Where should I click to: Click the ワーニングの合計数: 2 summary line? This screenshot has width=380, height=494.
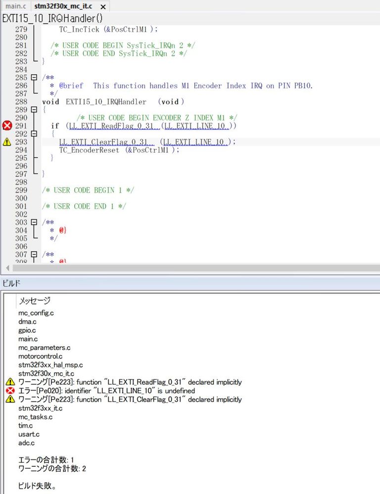[x=52, y=468]
